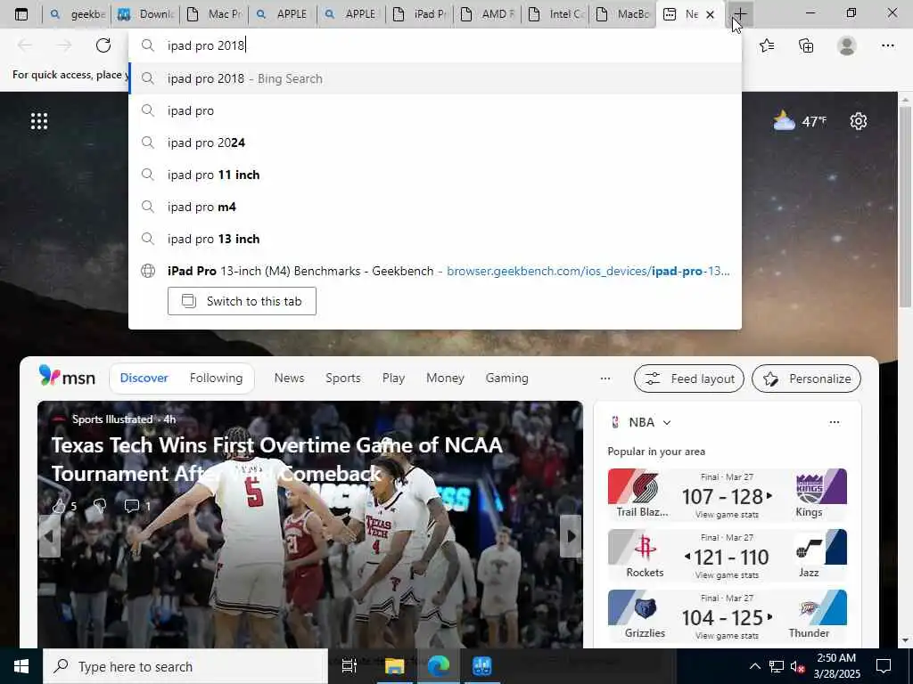Open Task View in taskbar
The width and height of the screenshot is (913, 684).
click(x=350, y=666)
